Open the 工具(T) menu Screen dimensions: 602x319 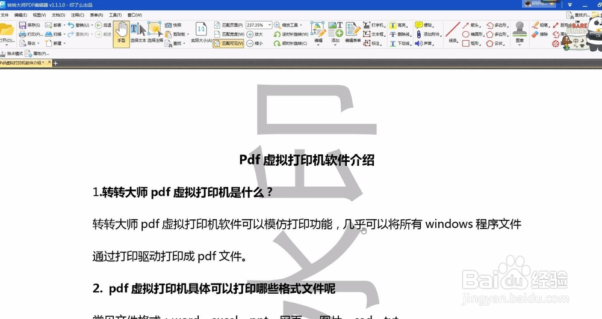click(x=115, y=15)
